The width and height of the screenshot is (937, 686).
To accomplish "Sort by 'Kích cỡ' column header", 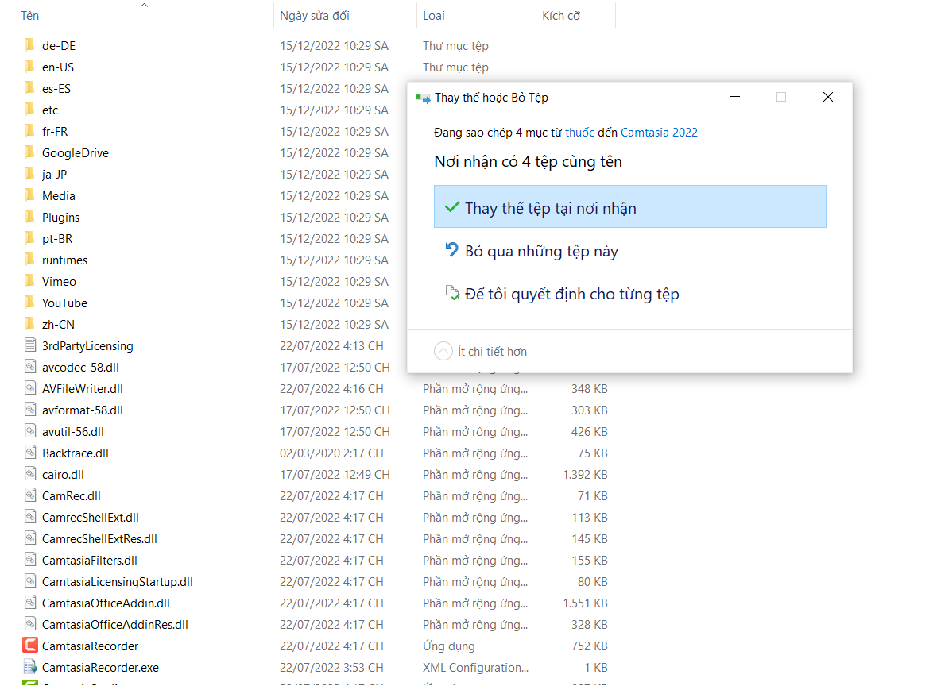I will coord(560,16).
